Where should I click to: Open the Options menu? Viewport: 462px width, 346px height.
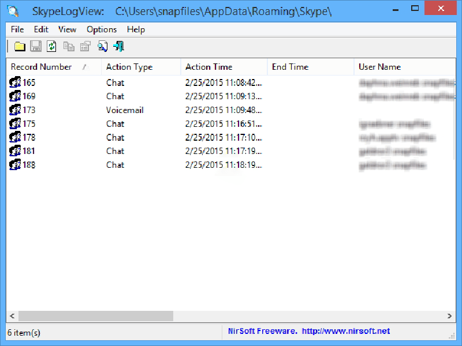(102, 29)
